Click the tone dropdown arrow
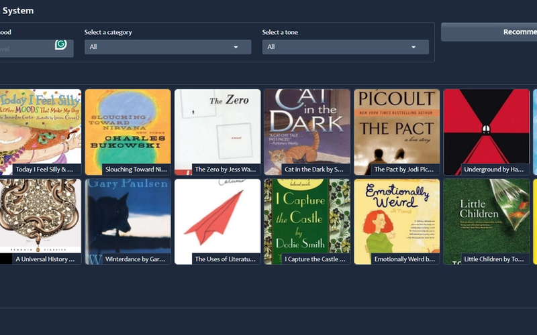The height and width of the screenshot is (335, 537). (x=413, y=47)
